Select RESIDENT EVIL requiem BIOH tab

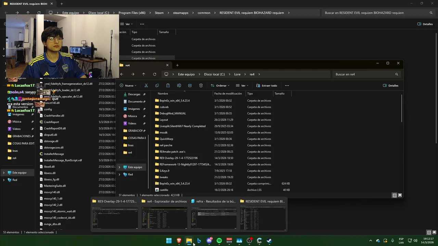(x=28, y=4)
